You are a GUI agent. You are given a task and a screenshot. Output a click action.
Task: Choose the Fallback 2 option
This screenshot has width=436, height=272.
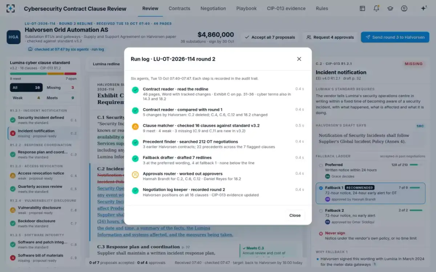pyautogui.click(x=370, y=216)
